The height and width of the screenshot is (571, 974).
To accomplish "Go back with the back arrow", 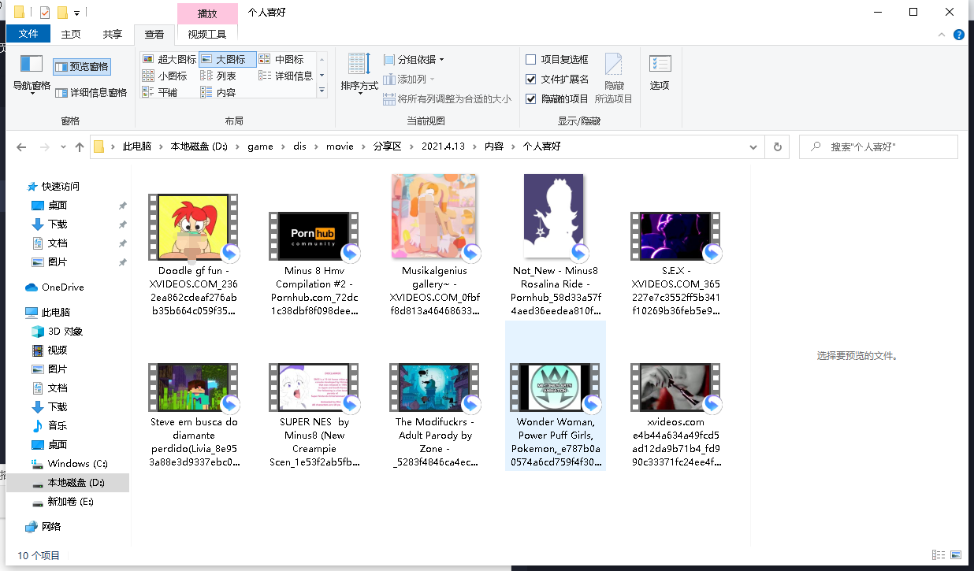I will click(x=21, y=147).
